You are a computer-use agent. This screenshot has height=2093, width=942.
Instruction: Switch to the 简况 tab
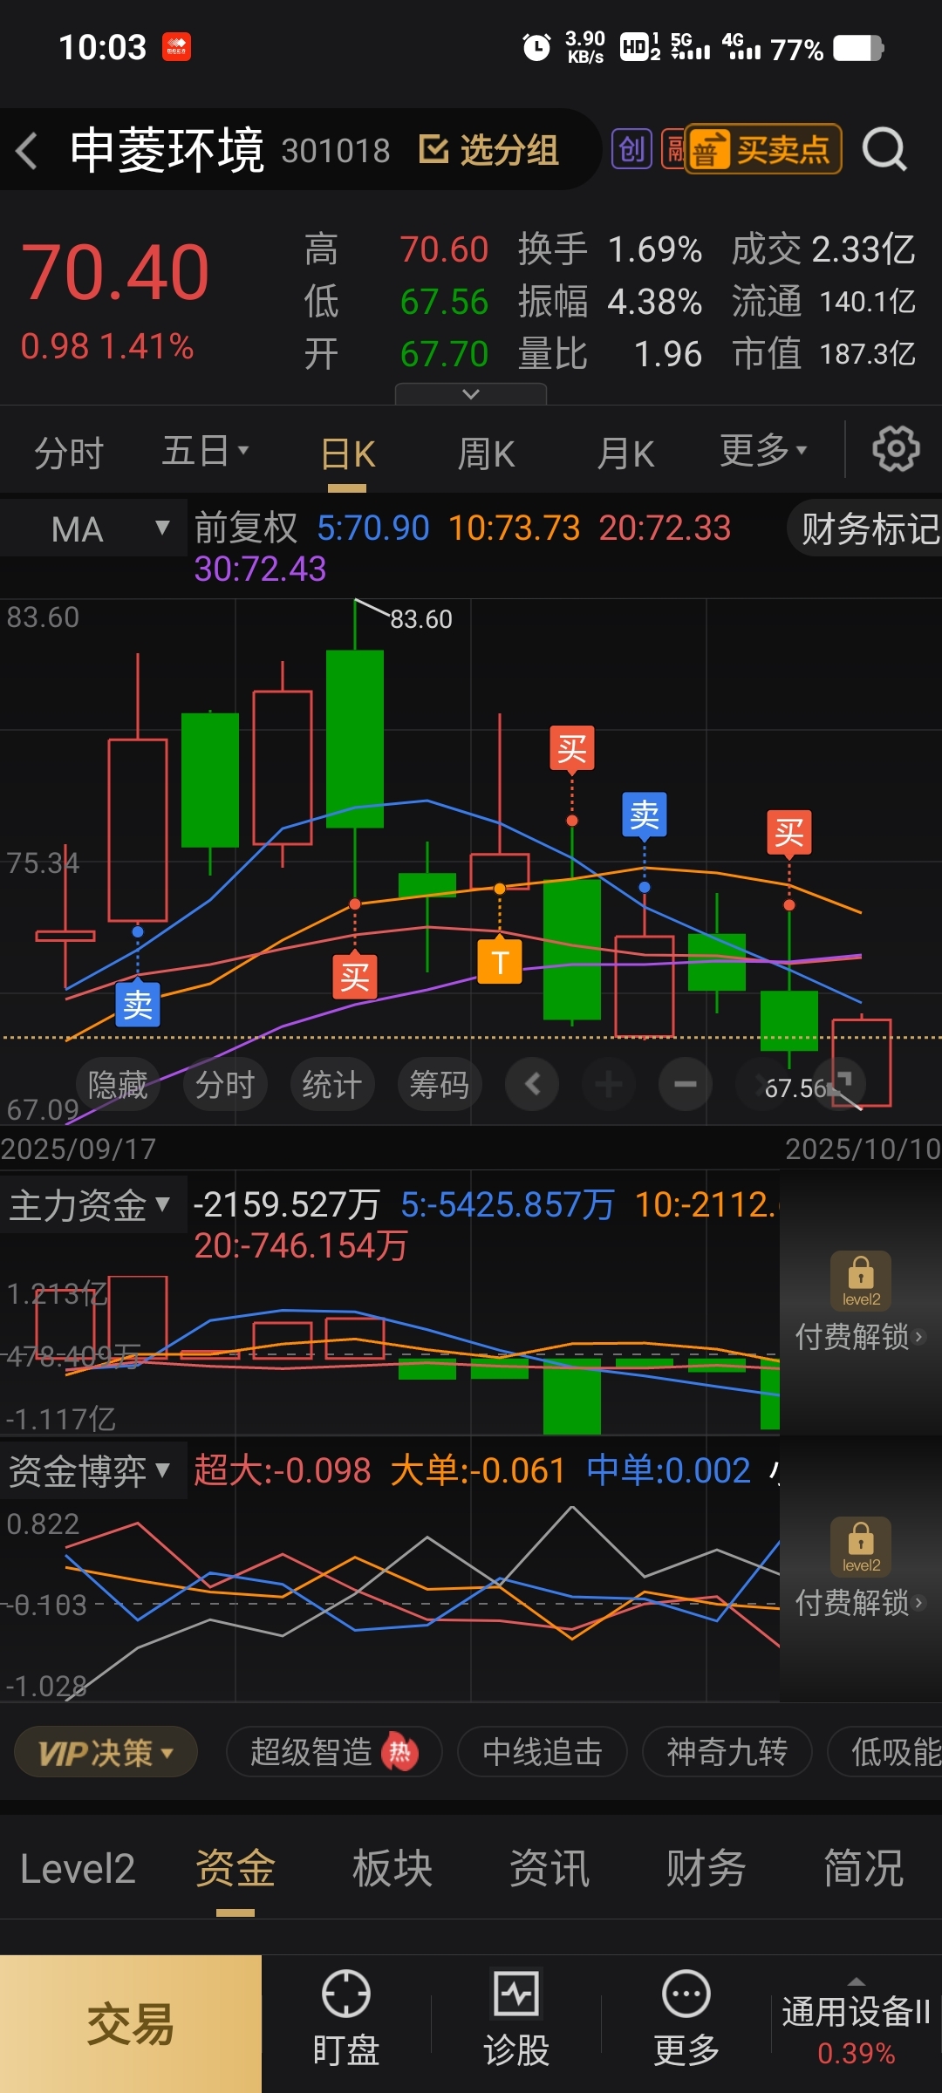863,1869
